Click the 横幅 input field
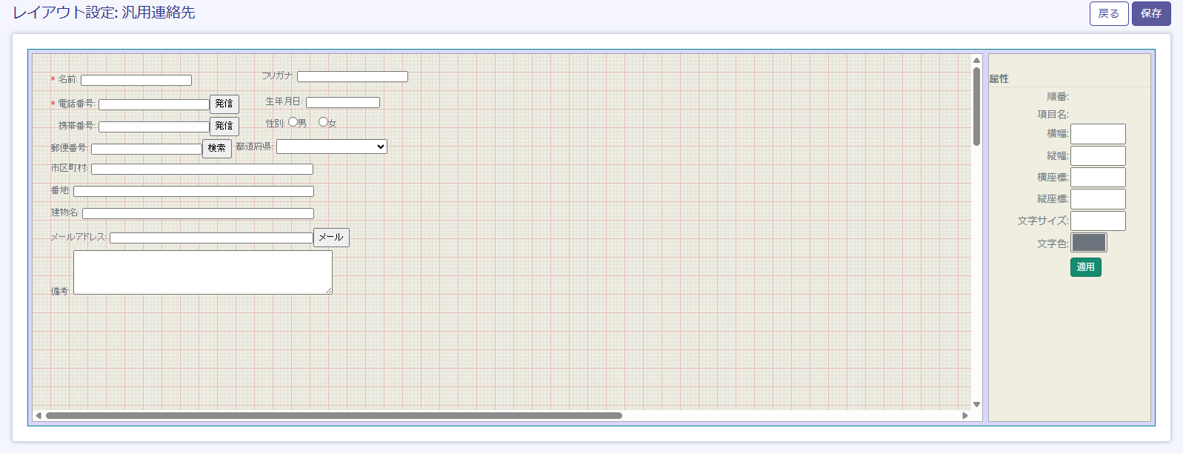1183x453 pixels. (1097, 134)
